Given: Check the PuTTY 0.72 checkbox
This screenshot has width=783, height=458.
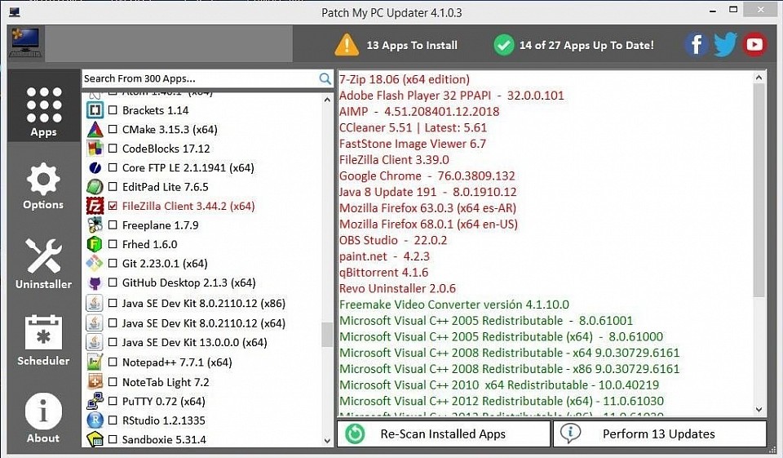Looking at the screenshot, I should [113, 402].
